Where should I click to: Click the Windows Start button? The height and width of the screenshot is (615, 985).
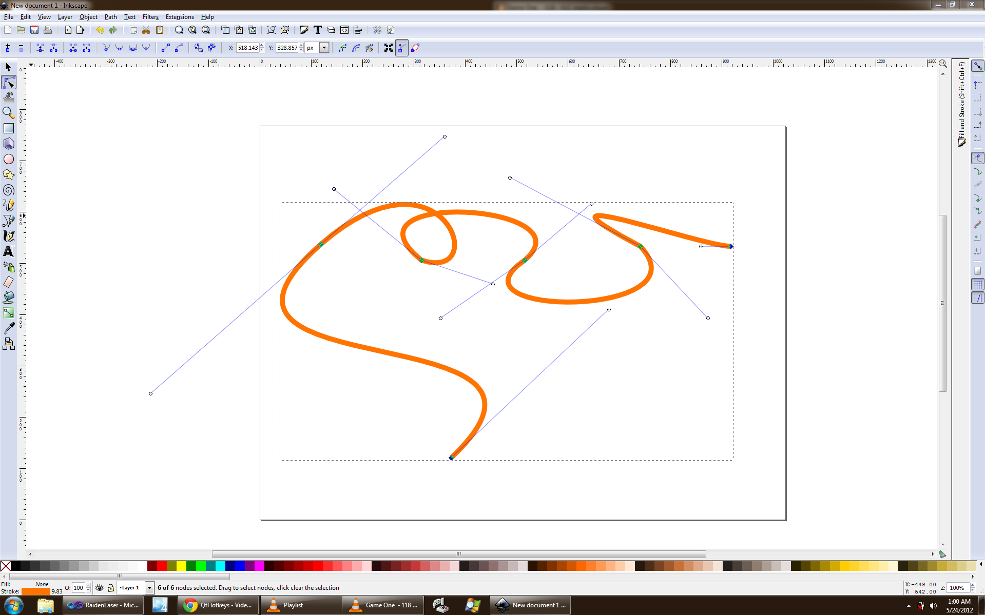(x=14, y=605)
